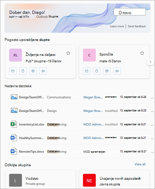155x189 pixels.
Task: Open the RL avatar of Življenje na daljavo
Action: (16, 55)
